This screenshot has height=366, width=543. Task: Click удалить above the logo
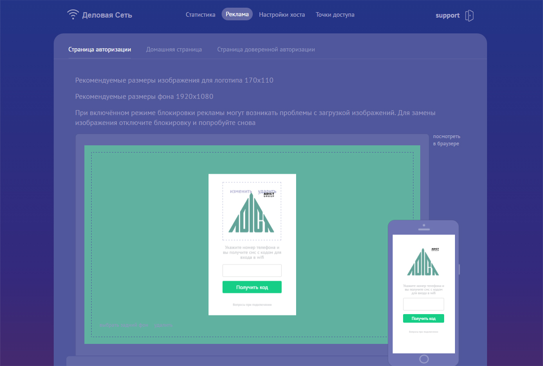(267, 191)
